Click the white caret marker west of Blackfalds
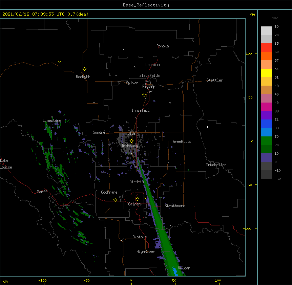 click(x=116, y=76)
